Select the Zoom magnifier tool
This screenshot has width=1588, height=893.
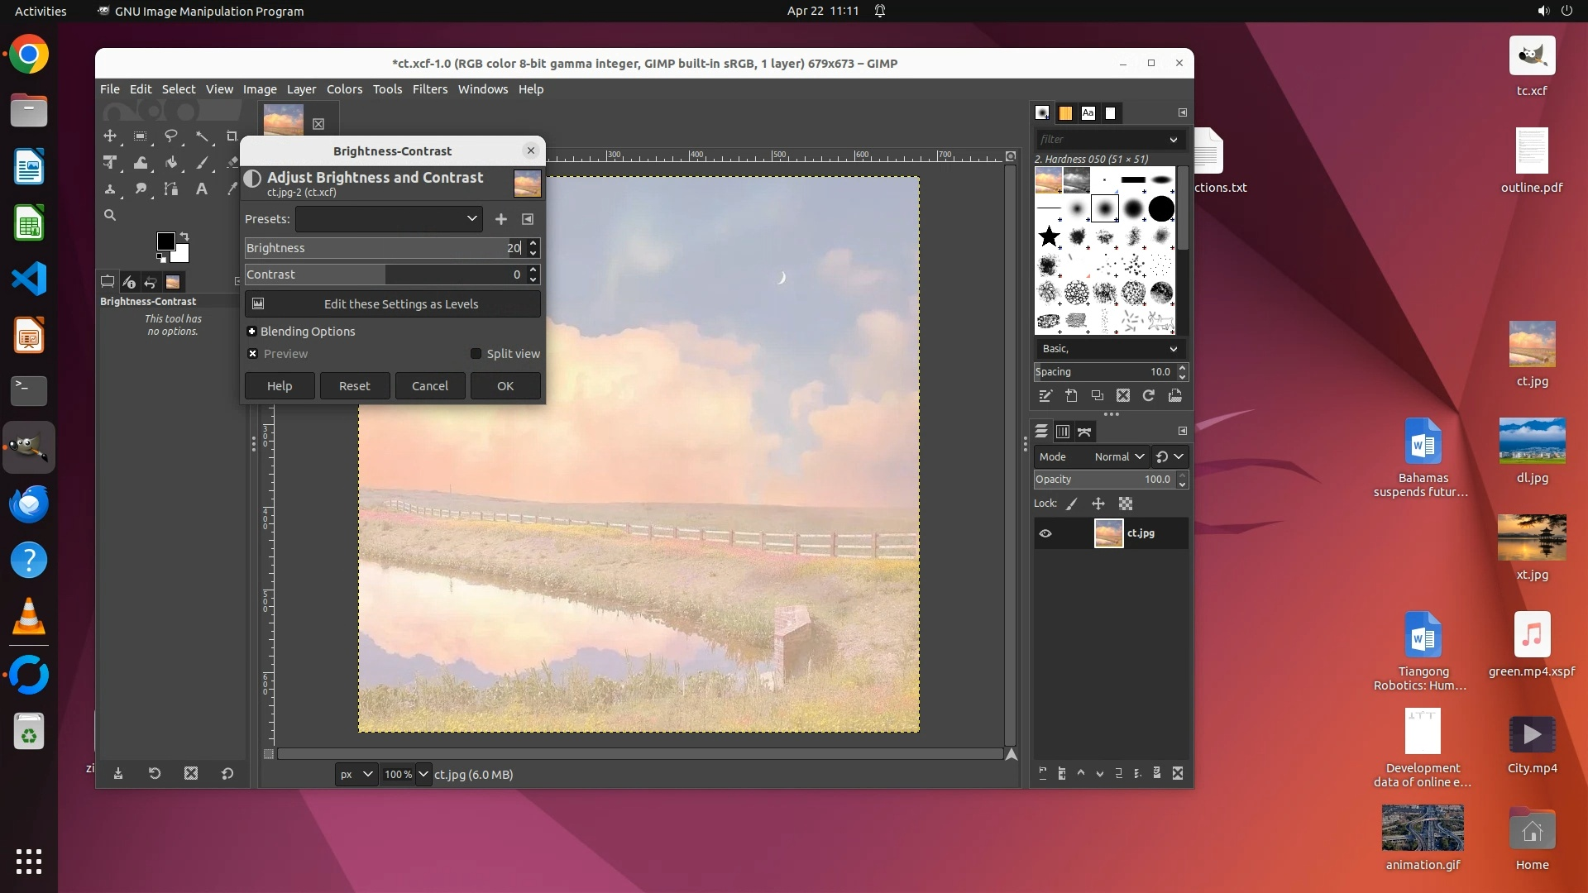tap(110, 216)
